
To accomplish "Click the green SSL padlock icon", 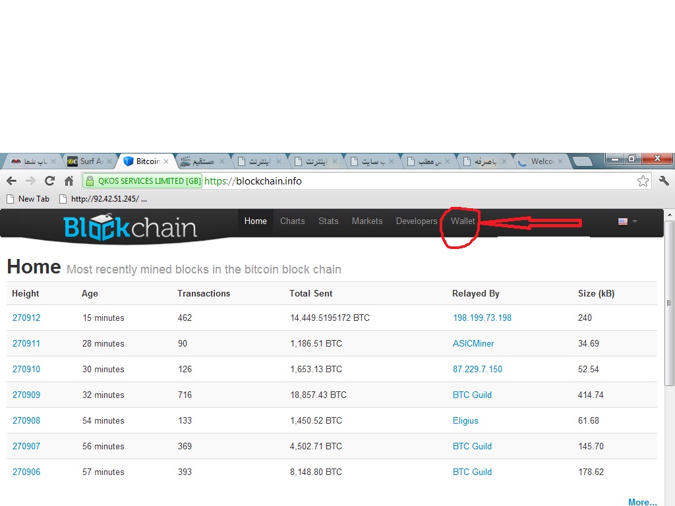I will (x=90, y=181).
